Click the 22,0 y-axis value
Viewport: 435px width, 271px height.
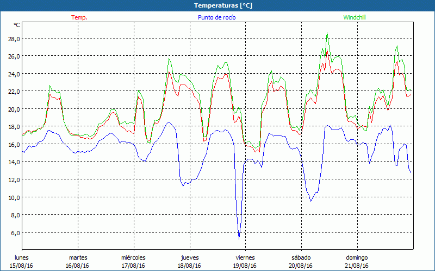click(13, 92)
